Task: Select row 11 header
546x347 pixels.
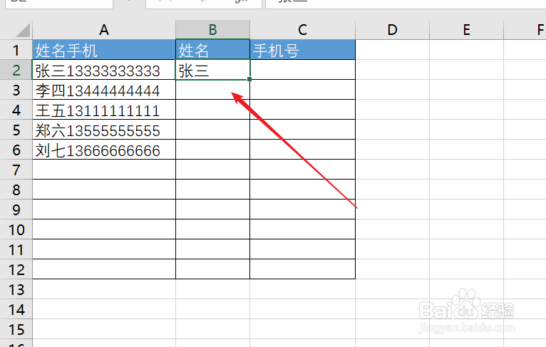Action: pyautogui.click(x=16, y=249)
